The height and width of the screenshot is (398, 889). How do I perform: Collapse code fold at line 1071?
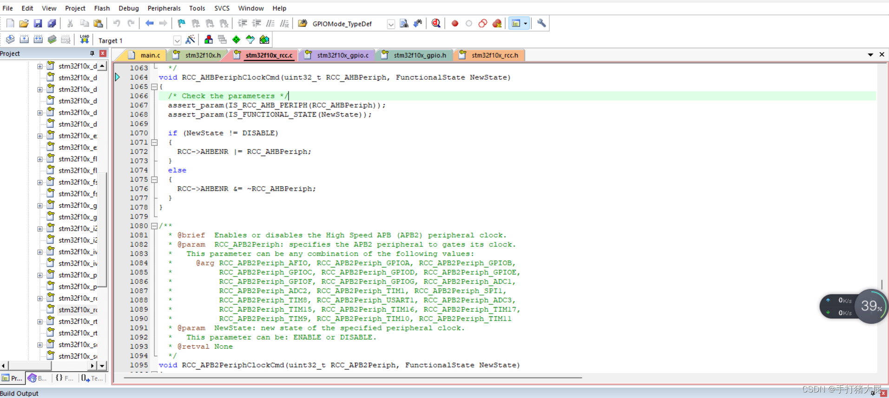pyautogui.click(x=154, y=142)
